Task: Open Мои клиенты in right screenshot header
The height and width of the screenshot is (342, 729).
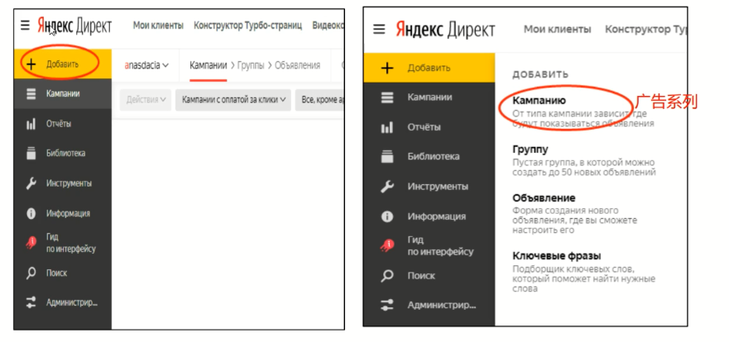Action: 558,29
